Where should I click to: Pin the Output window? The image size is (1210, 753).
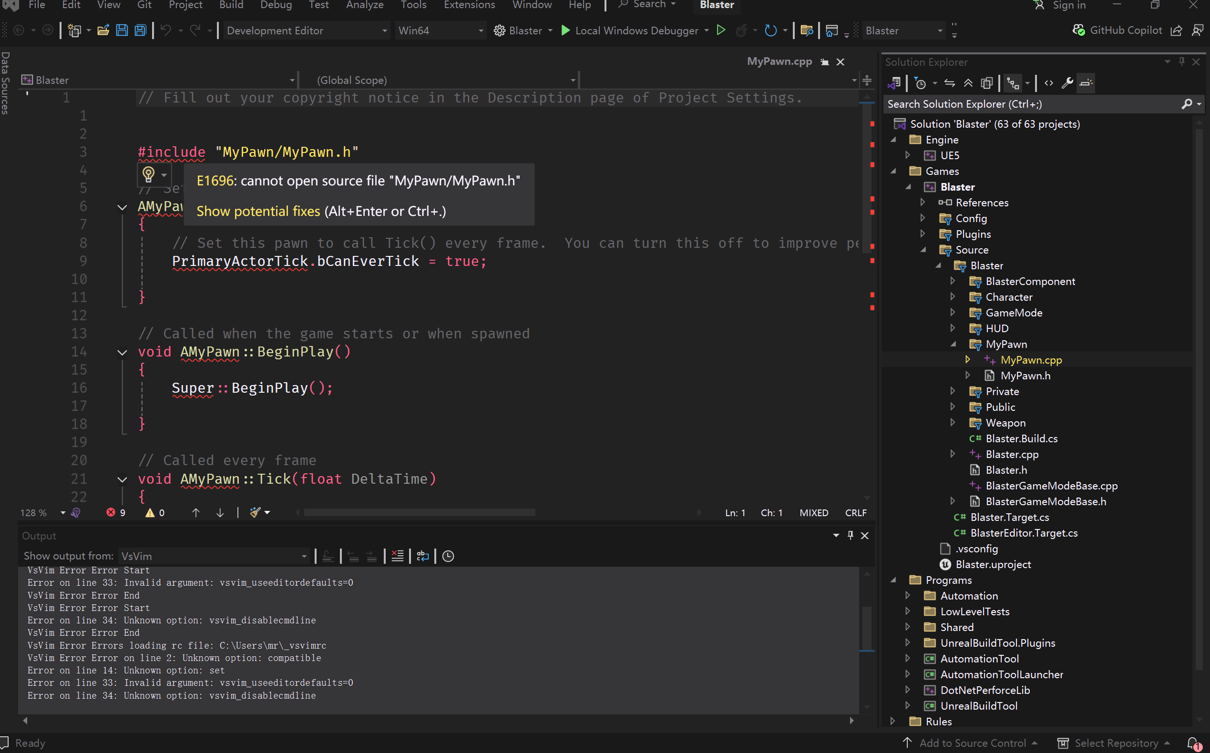(x=851, y=535)
